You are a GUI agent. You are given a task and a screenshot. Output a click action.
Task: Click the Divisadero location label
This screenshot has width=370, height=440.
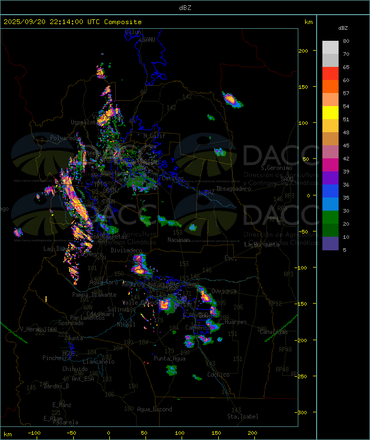pyautogui.click(x=127, y=250)
